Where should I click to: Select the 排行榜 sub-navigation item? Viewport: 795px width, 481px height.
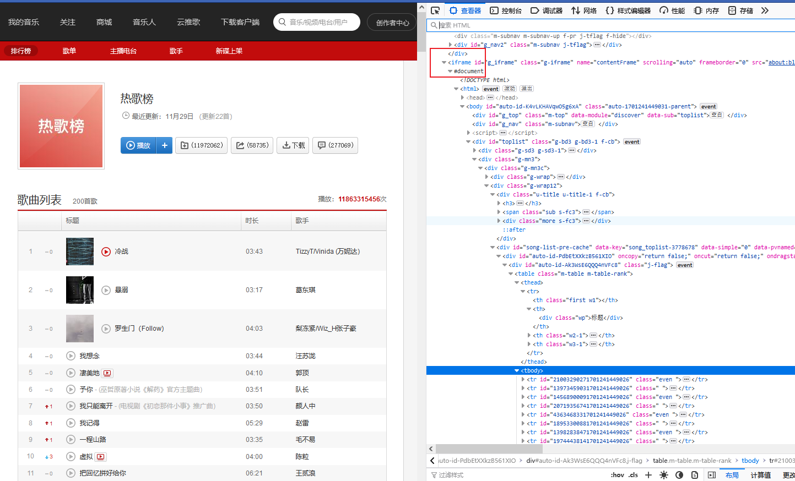click(21, 51)
